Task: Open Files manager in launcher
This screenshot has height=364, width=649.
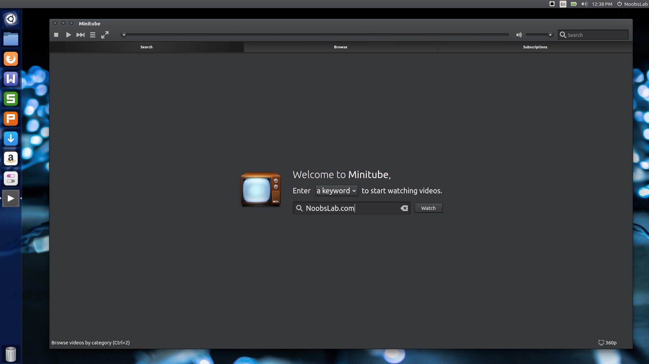Action: point(11,39)
